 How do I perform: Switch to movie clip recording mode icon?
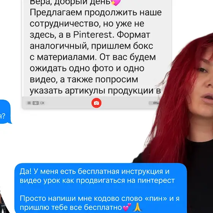(x=42, y=103)
